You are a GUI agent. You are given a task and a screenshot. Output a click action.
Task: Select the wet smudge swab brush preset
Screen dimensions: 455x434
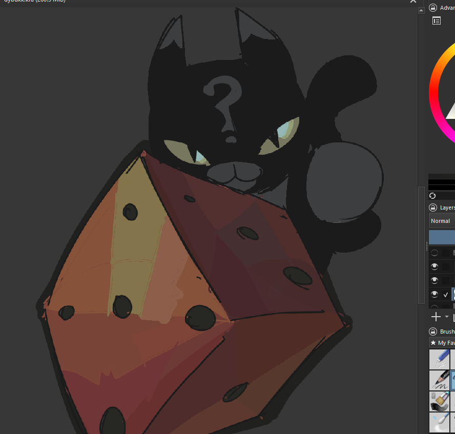(439, 422)
